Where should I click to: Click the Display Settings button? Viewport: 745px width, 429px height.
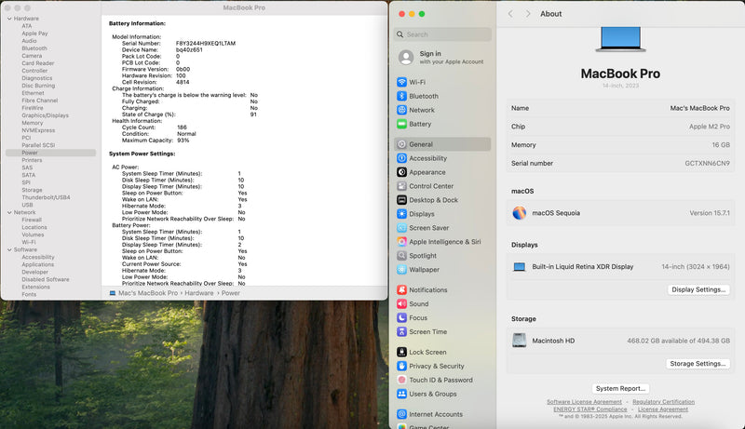698,289
